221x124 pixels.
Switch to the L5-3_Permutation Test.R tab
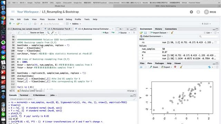[x=59, y=29]
